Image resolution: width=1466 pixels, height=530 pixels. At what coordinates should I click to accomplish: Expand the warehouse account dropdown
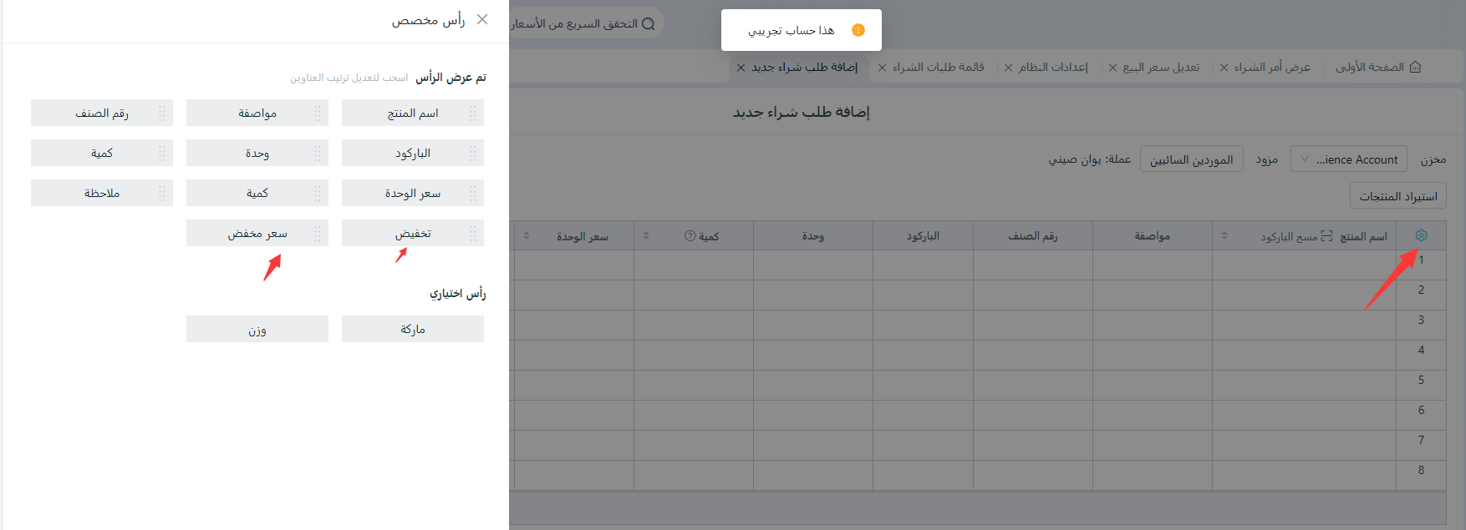tap(1349, 159)
